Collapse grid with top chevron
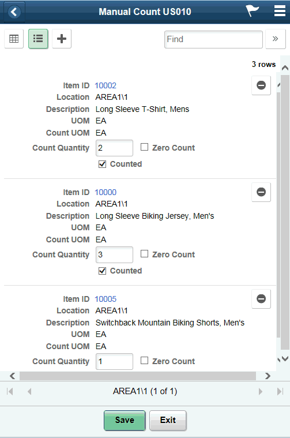 coord(285,68)
